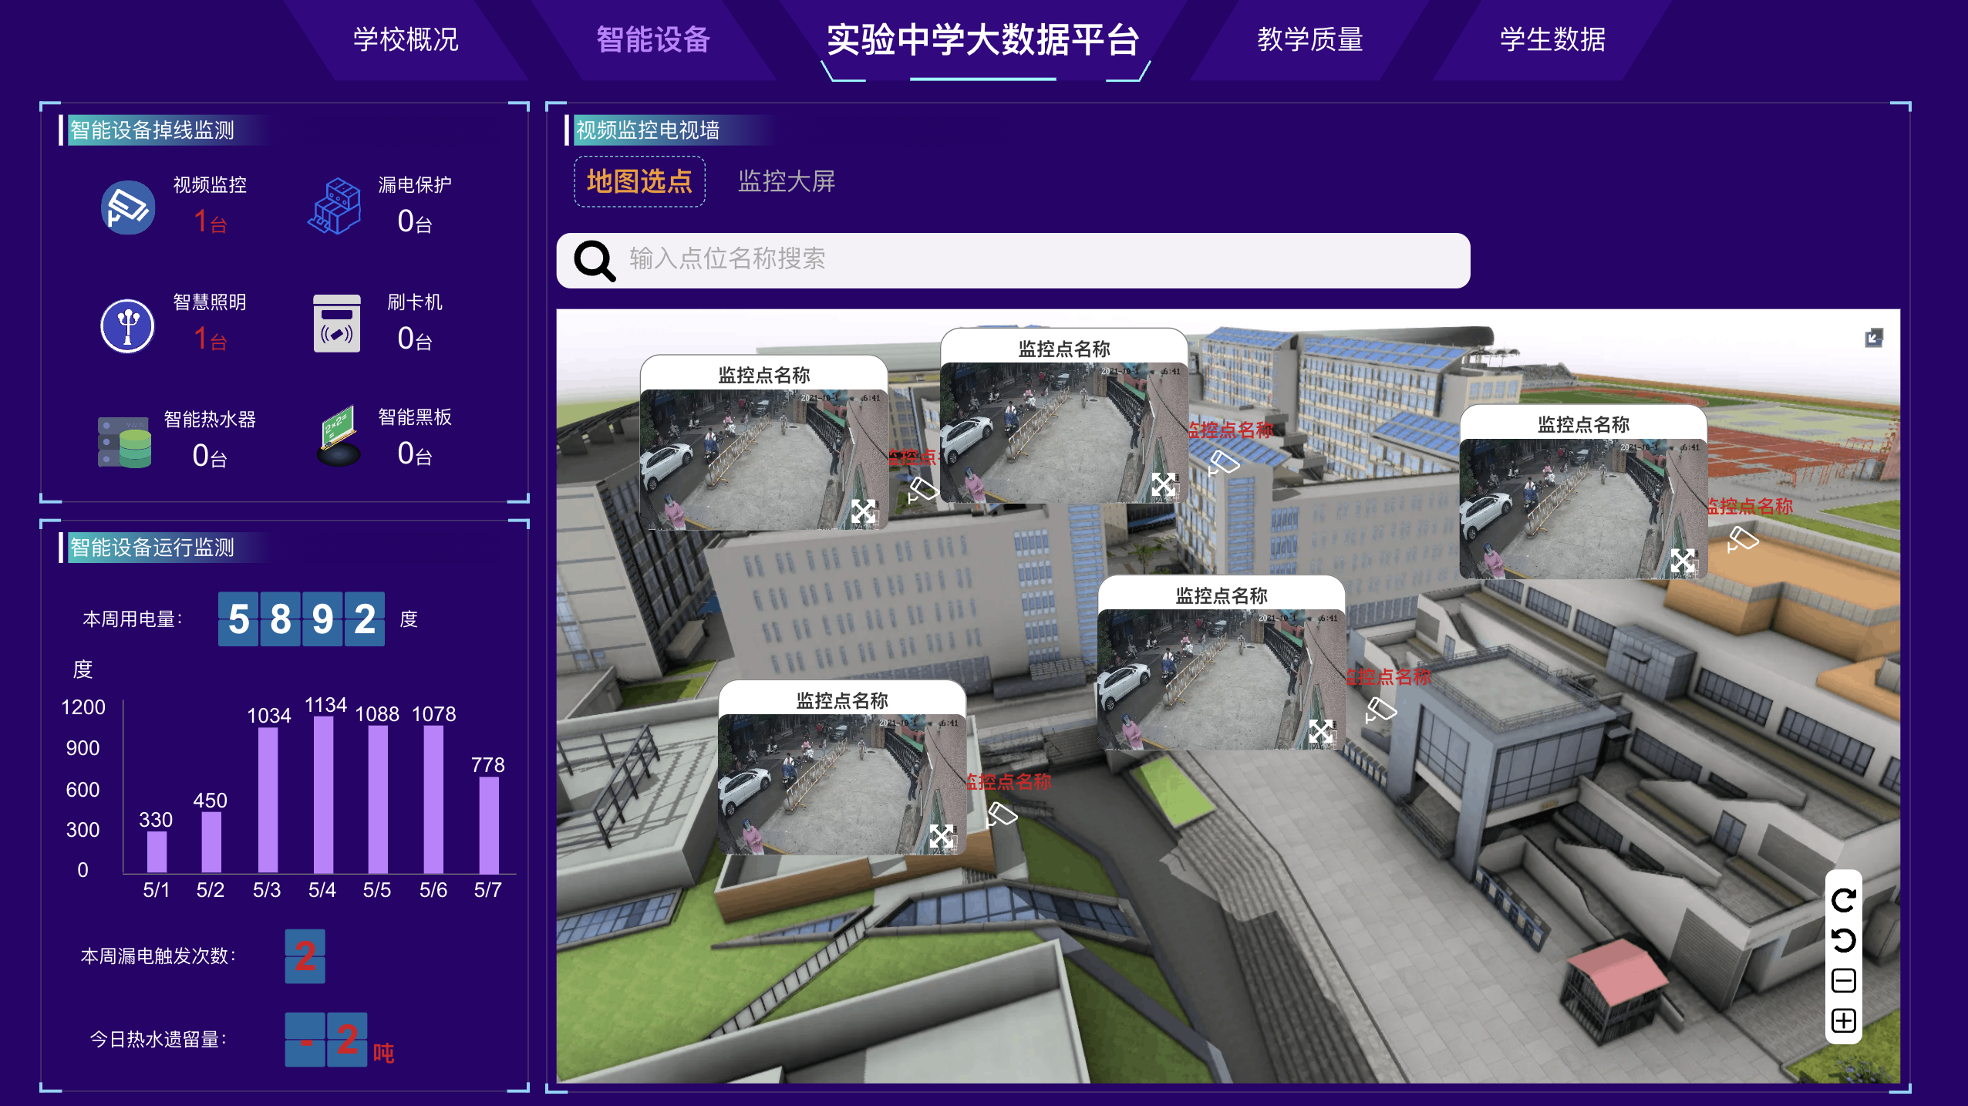Open the 学生数据 tab
This screenshot has width=1968, height=1106.
tap(1552, 41)
